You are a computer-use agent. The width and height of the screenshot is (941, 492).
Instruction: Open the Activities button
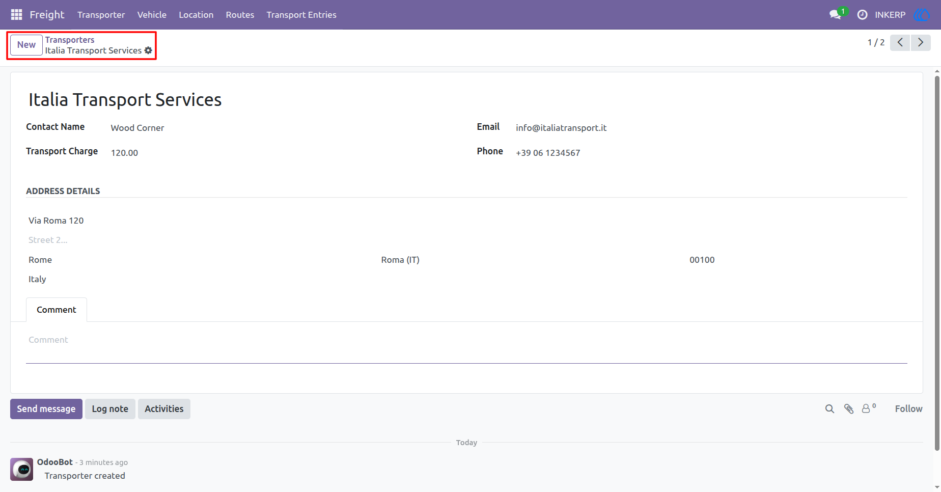(164, 409)
